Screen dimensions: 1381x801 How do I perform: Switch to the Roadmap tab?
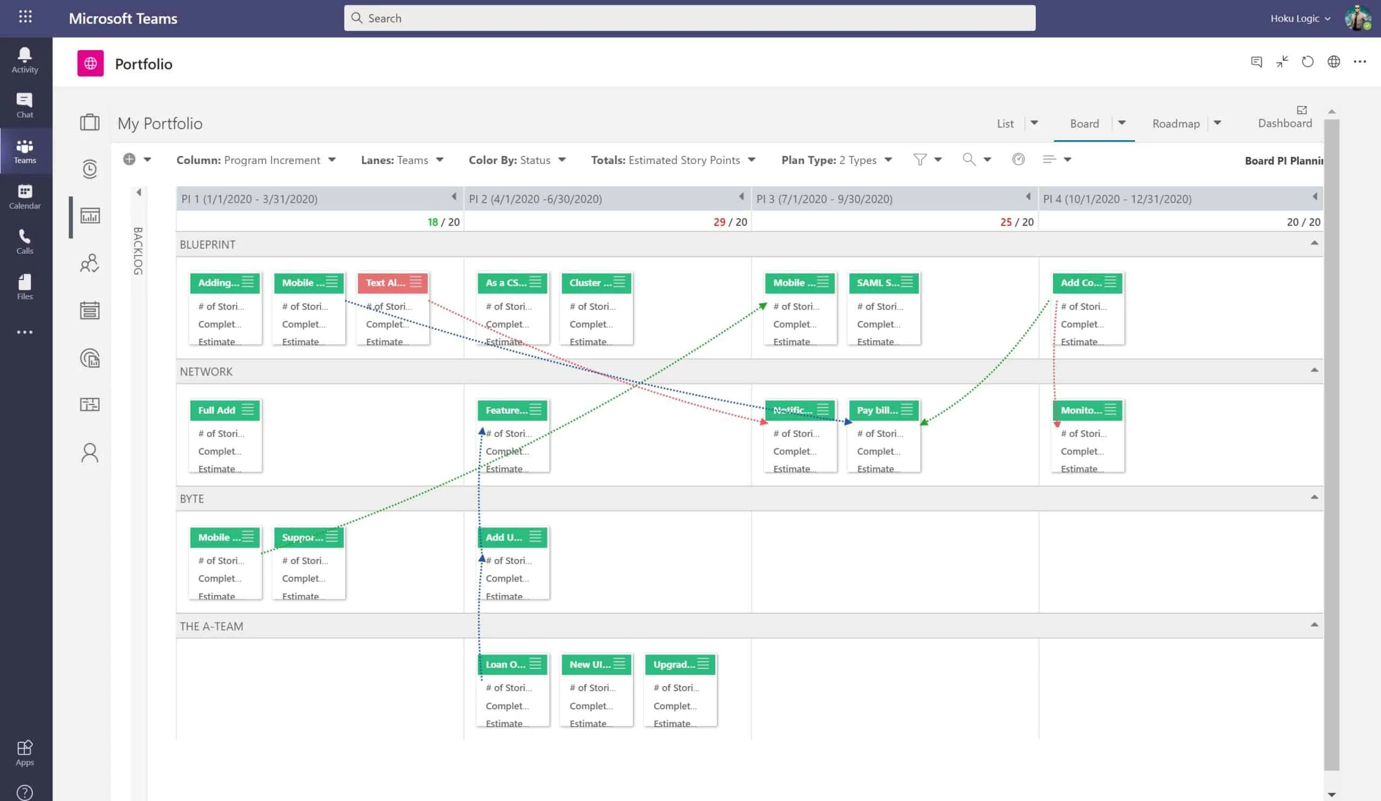click(x=1176, y=124)
